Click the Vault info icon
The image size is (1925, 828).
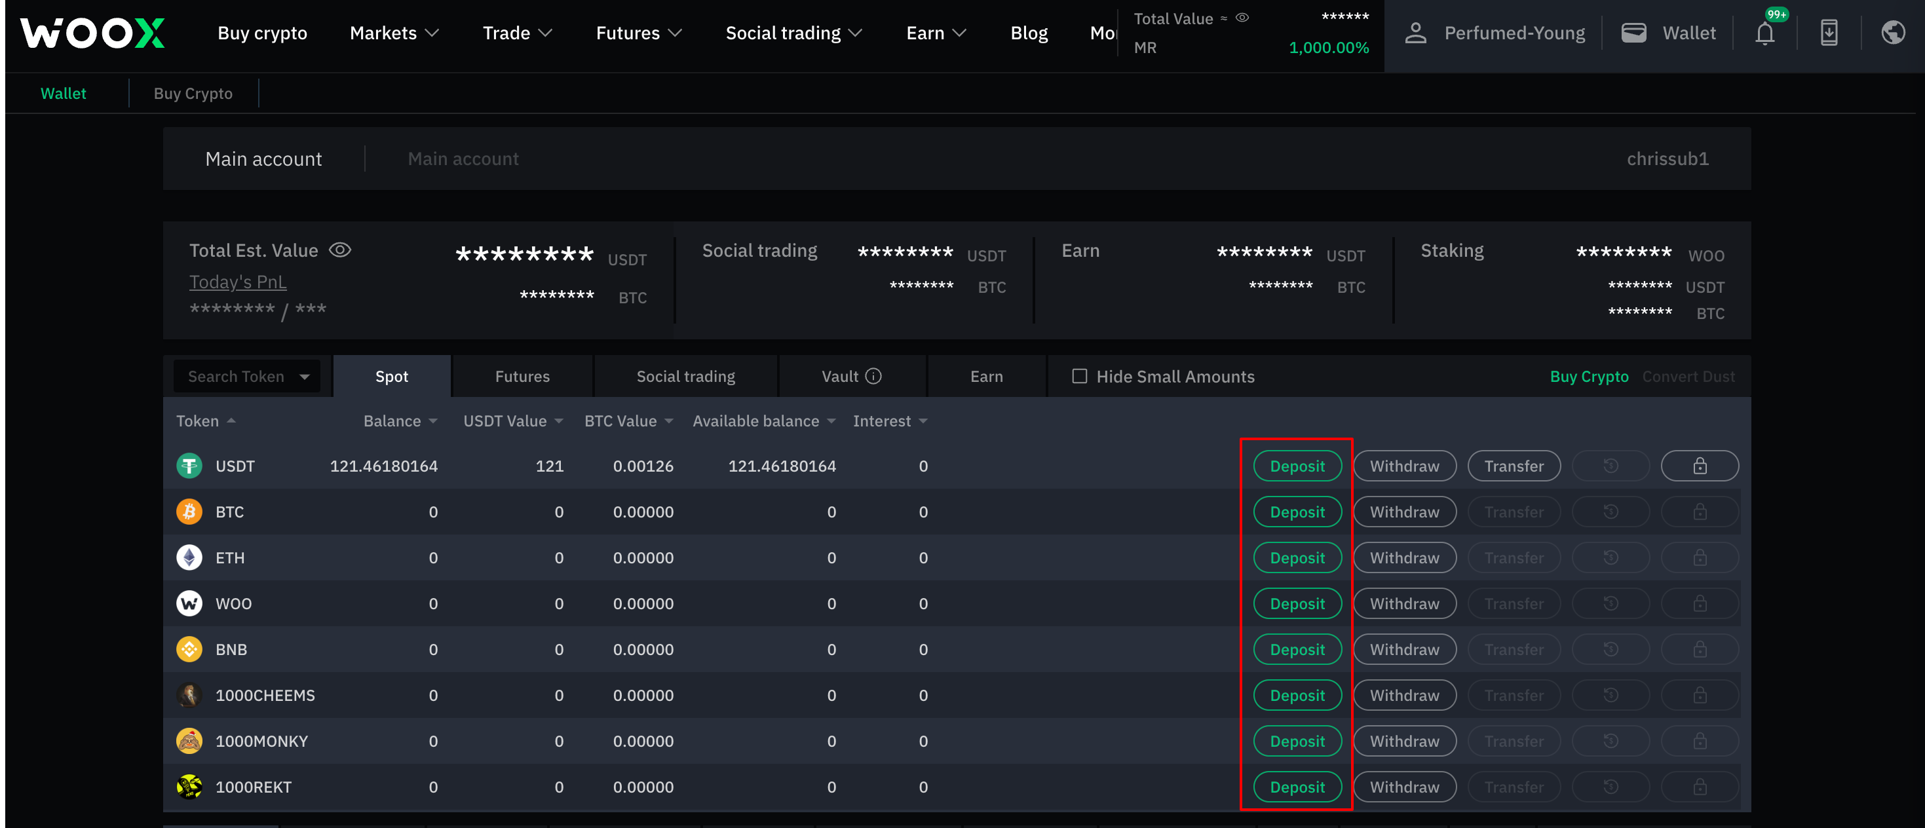[873, 376]
